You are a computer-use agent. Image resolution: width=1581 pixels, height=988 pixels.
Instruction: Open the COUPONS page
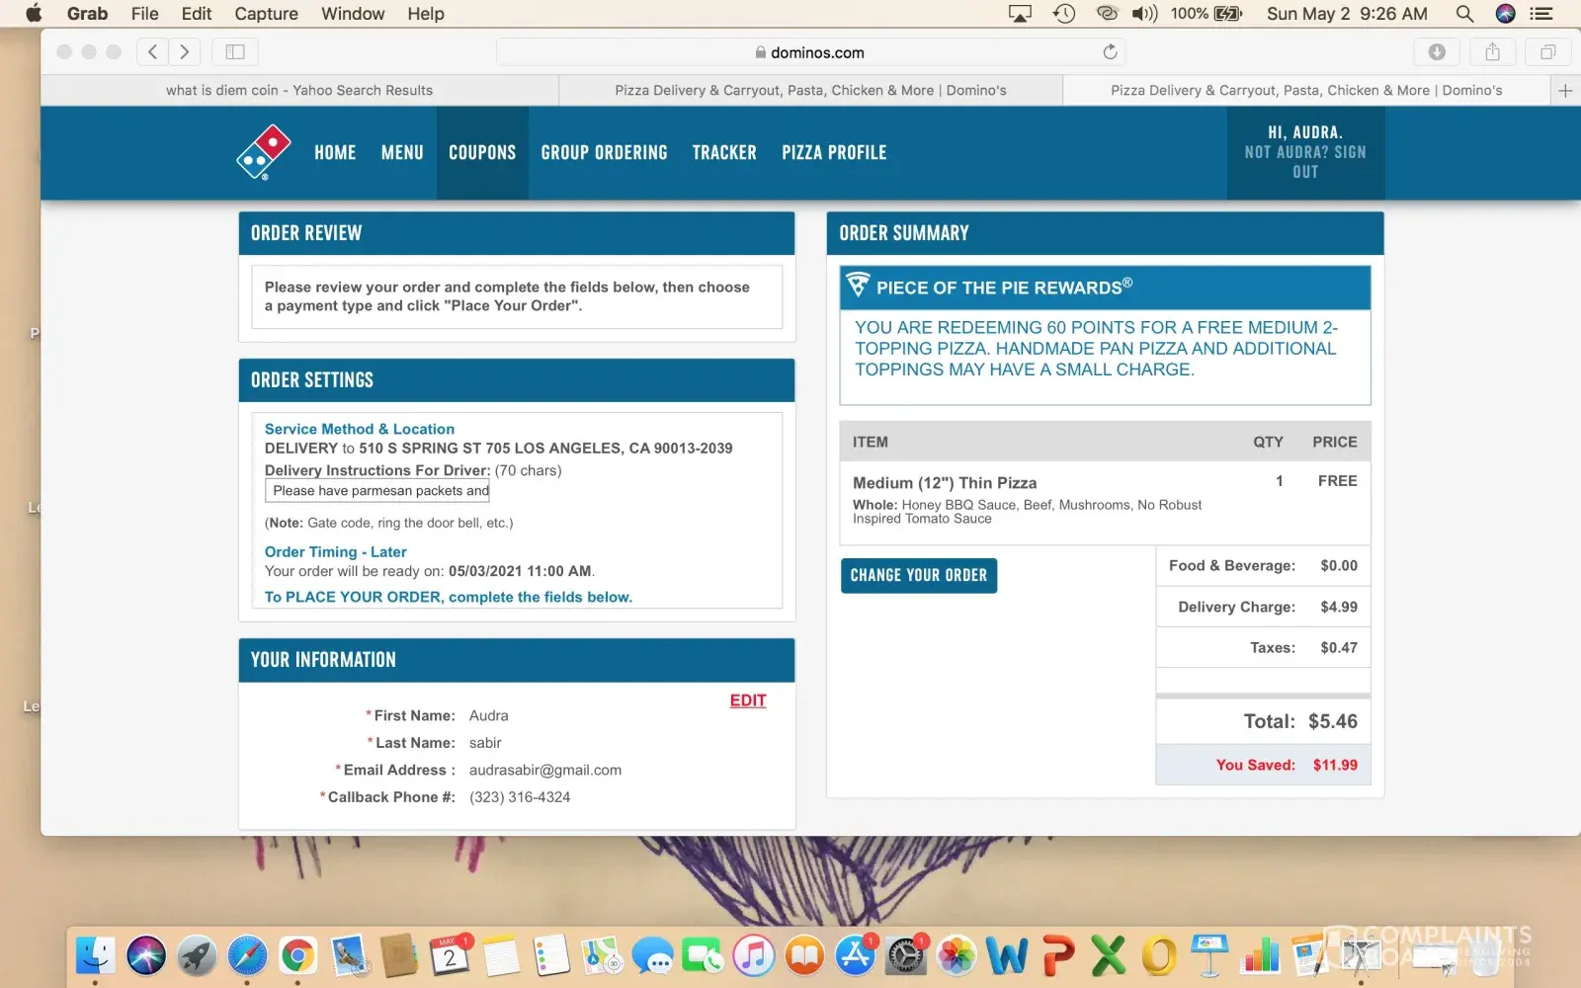482,153
